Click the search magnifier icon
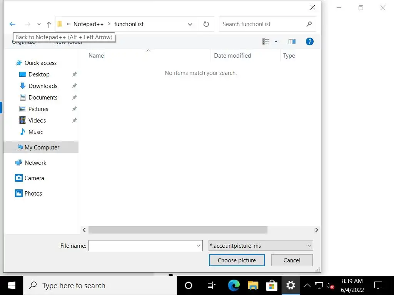This screenshot has height=295, width=394. [309, 24]
